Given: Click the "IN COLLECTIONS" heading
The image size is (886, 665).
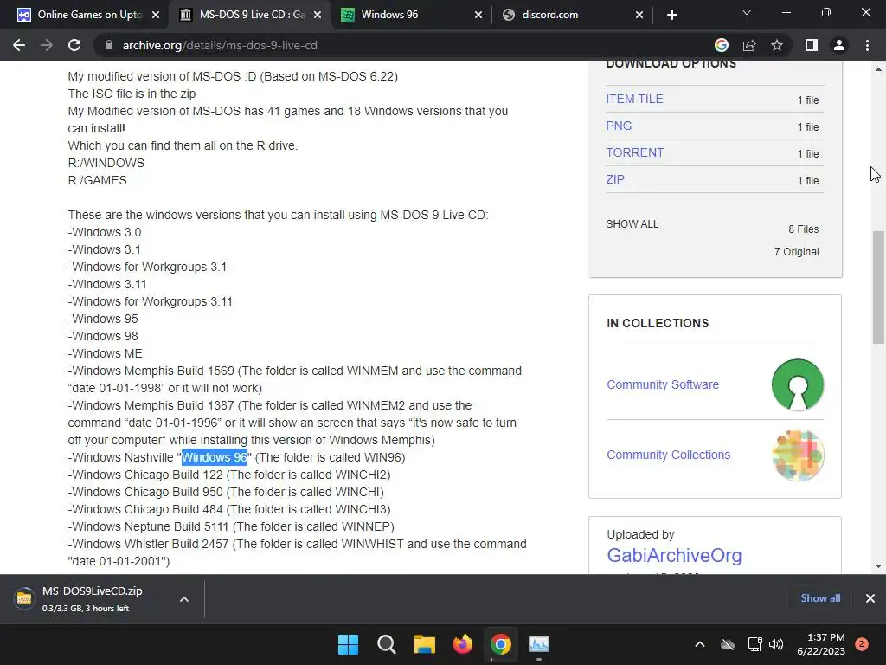Looking at the screenshot, I should point(658,323).
